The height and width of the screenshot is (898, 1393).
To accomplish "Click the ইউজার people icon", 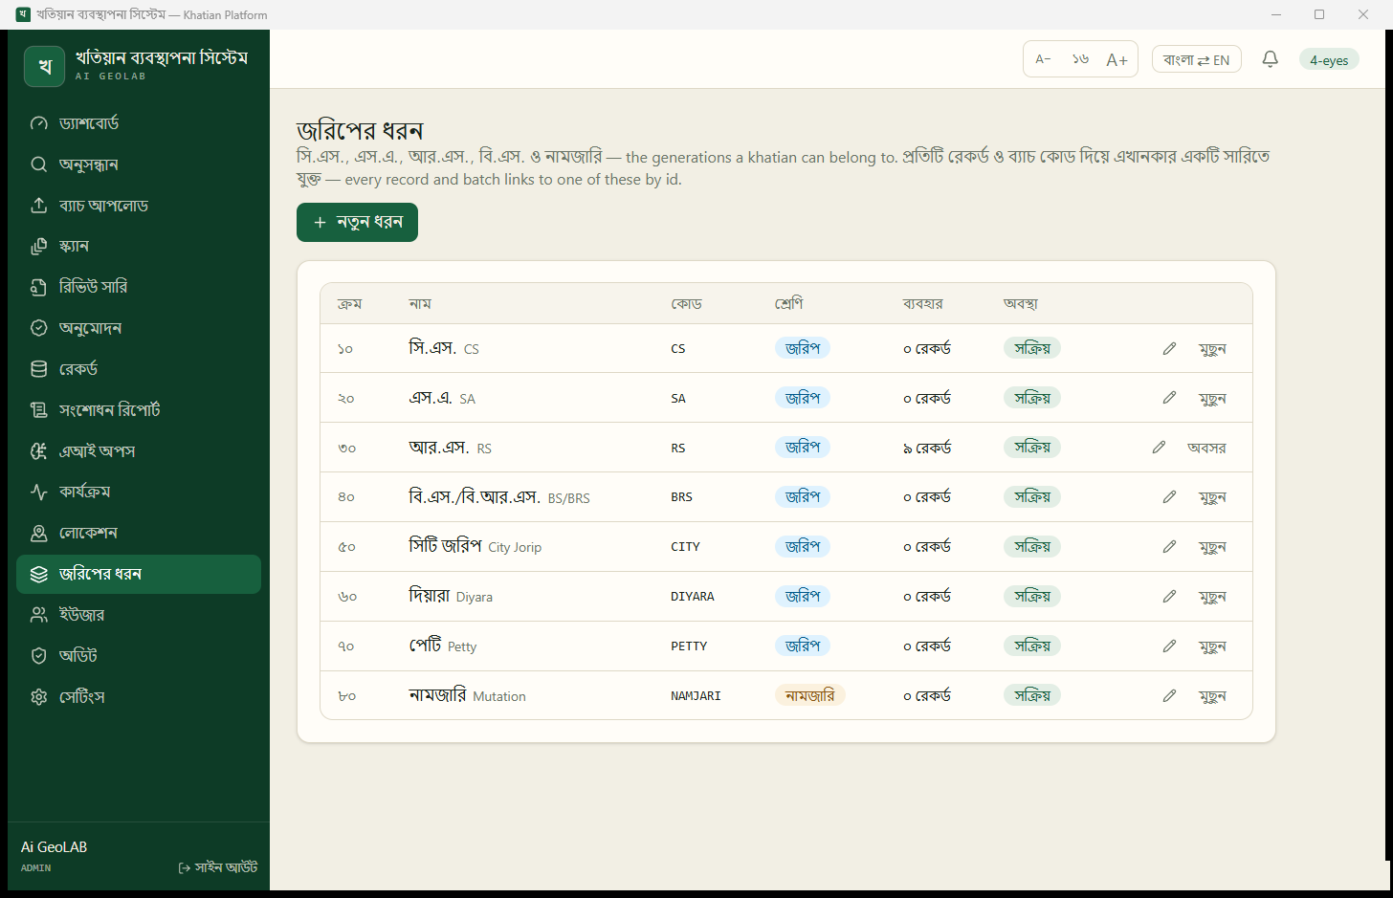I will point(38,615).
